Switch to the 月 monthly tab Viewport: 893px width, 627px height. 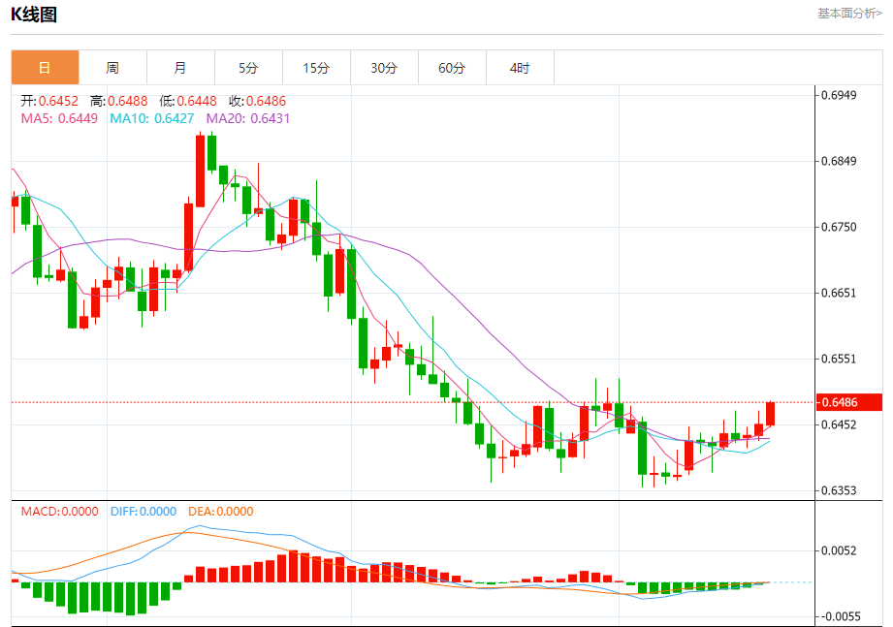[180, 68]
